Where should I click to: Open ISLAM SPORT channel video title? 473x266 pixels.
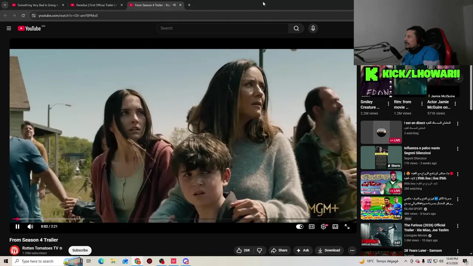tap(429, 201)
